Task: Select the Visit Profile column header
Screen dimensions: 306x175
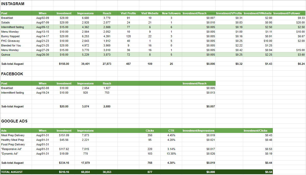Action: pos(128,13)
